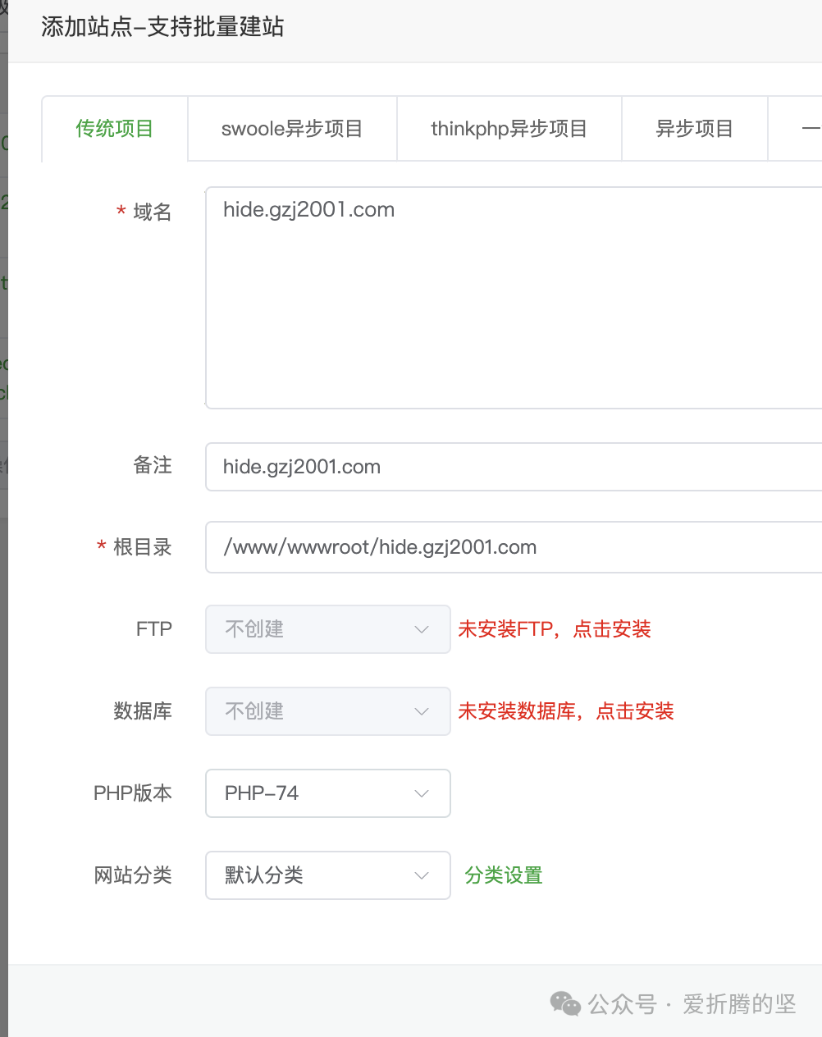Click the 域名 field label
This screenshot has width=822, height=1037.
coord(153,212)
